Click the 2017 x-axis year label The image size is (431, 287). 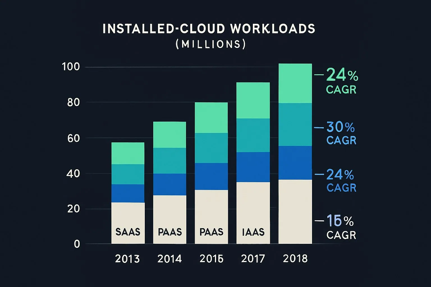point(253,258)
